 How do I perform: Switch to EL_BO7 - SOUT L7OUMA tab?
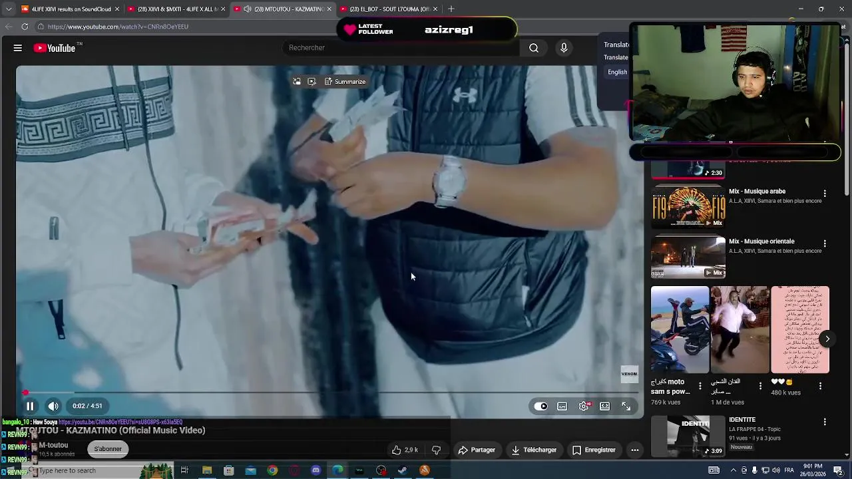[x=389, y=9]
